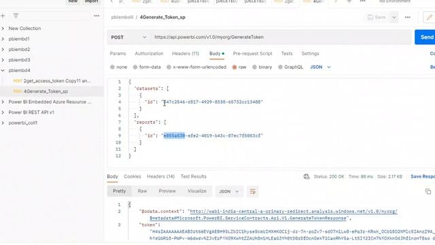Open the Params tab
The width and height of the screenshot is (435, 245).
click(118, 53)
